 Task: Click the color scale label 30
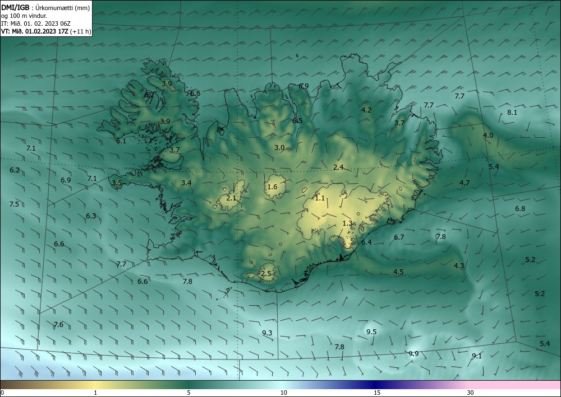click(x=471, y=393)
